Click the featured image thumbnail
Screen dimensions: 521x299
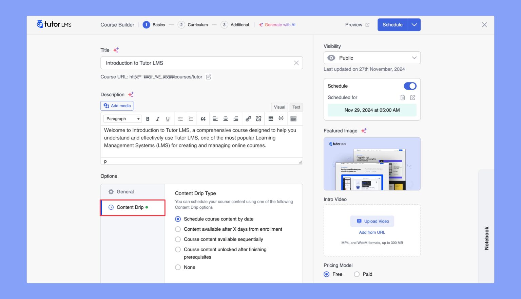coord(372,164)
